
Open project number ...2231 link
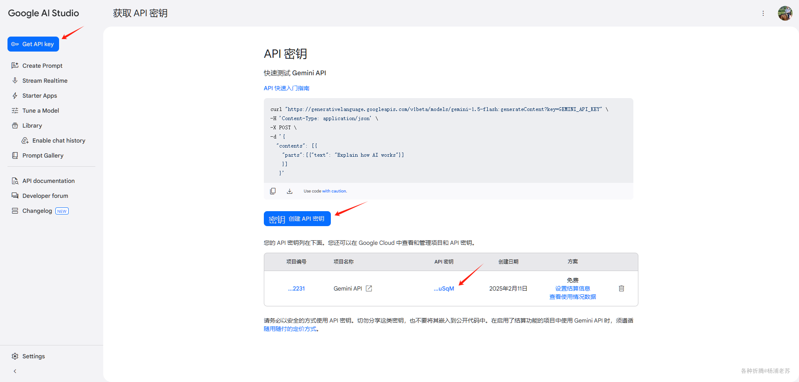point(296,288)
